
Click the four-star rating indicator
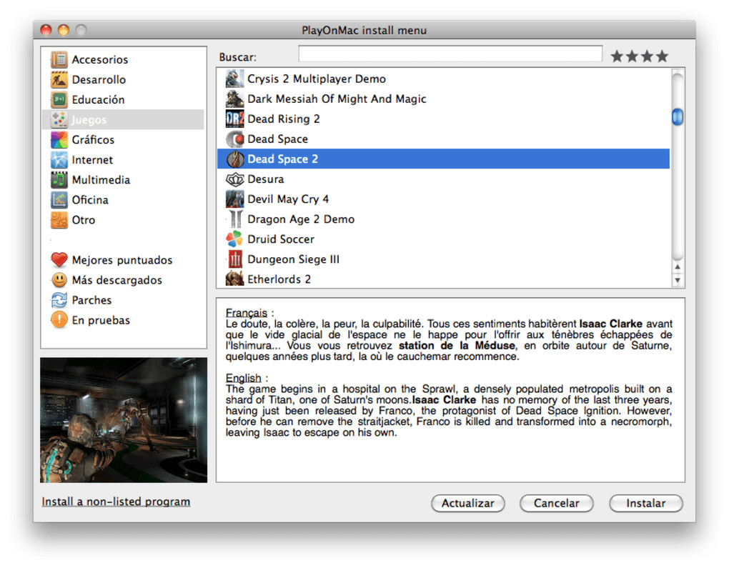point(639,56)
